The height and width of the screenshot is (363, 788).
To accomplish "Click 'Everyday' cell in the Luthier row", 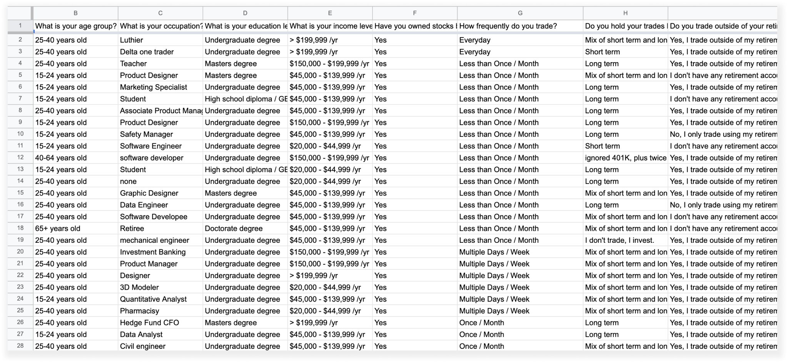I will coord(520,40).
